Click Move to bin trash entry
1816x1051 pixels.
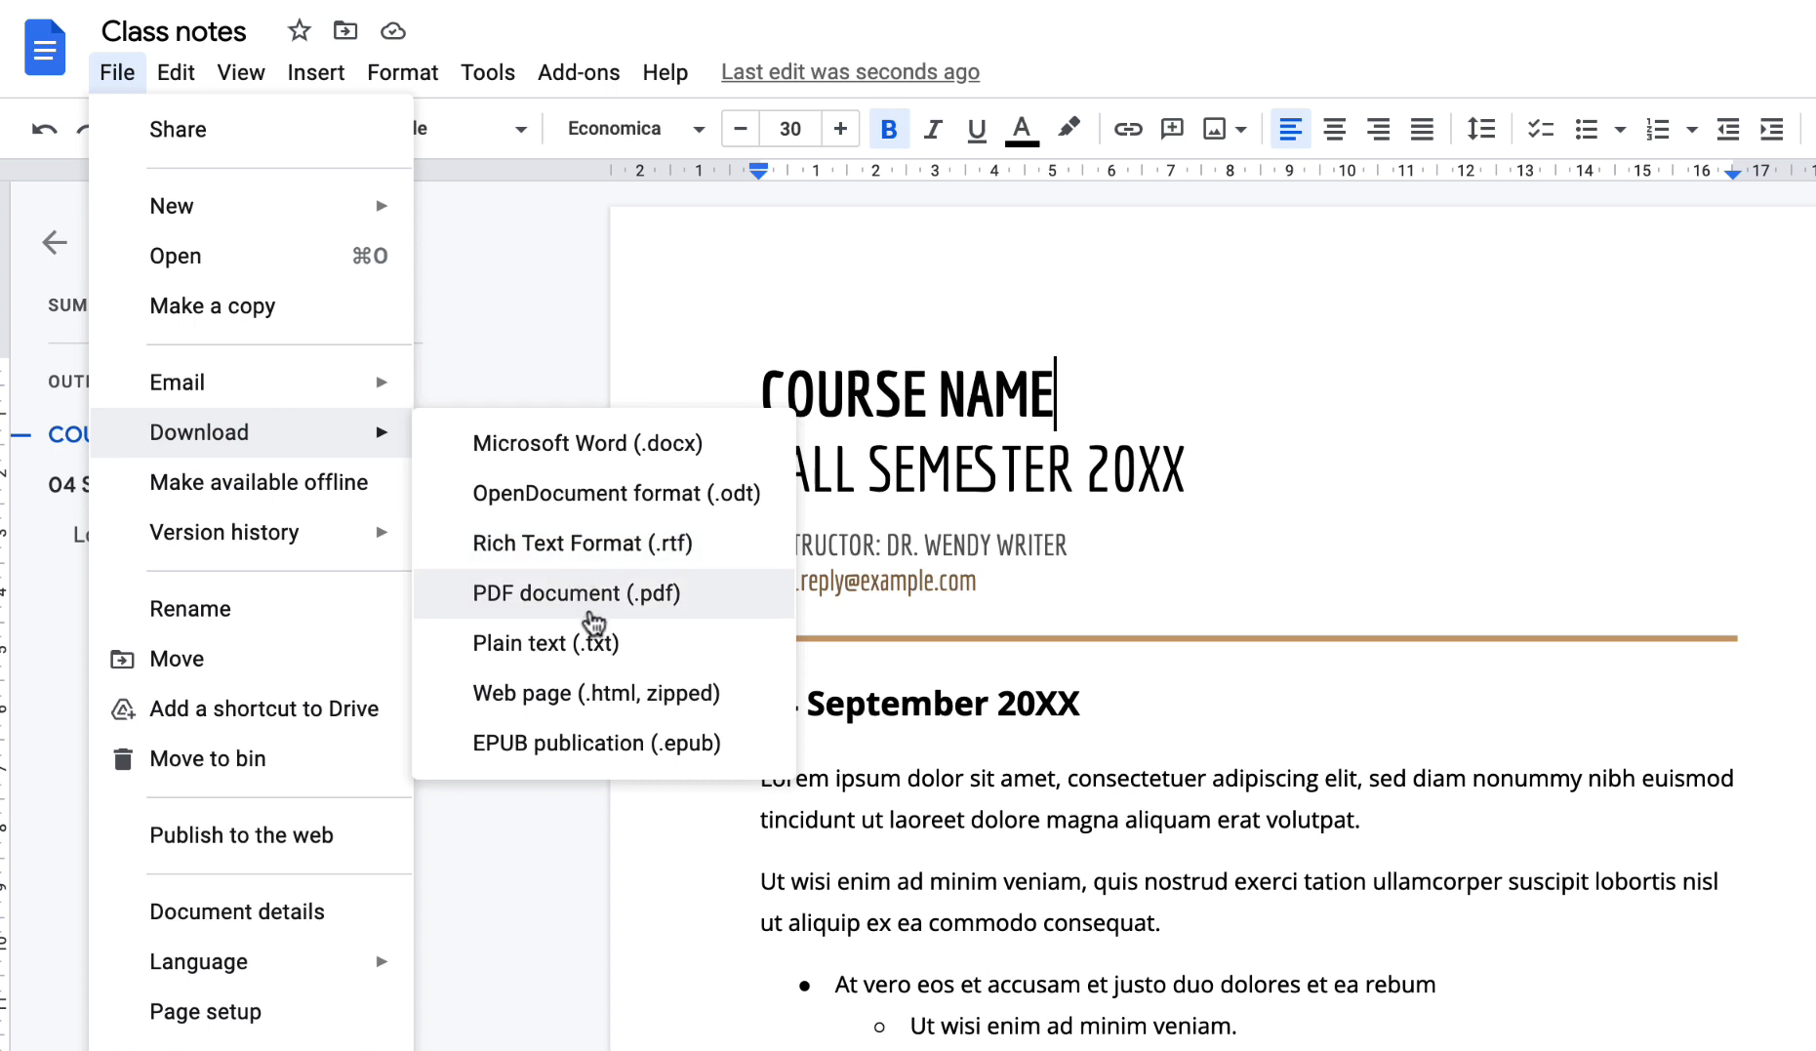coord(252,758)
